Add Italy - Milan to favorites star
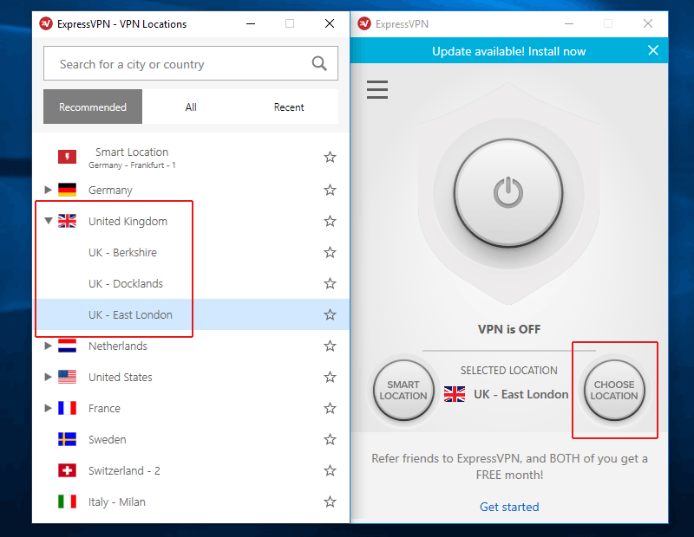This screenshot has height=537, width=694. point(330,501)
